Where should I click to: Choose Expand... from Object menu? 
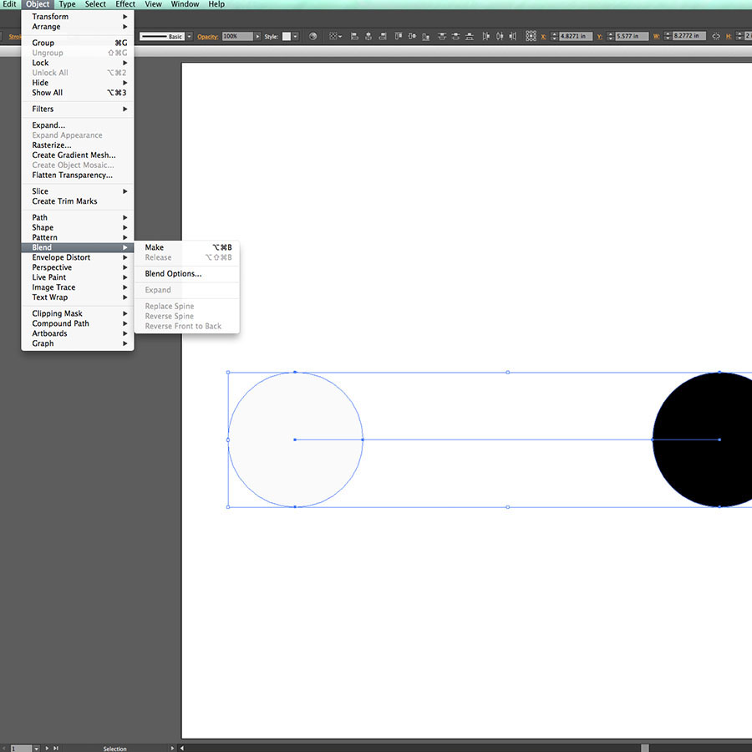pos(77,124)
